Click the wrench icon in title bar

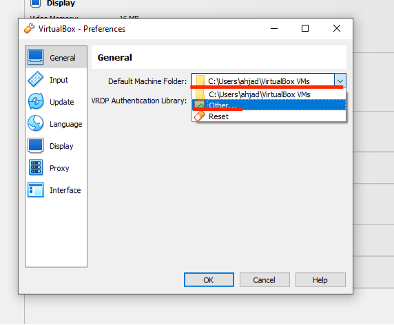click(x=29, y=28)
